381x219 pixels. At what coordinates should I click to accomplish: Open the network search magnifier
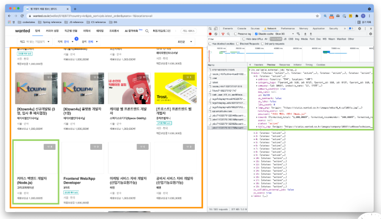point(229,34)
